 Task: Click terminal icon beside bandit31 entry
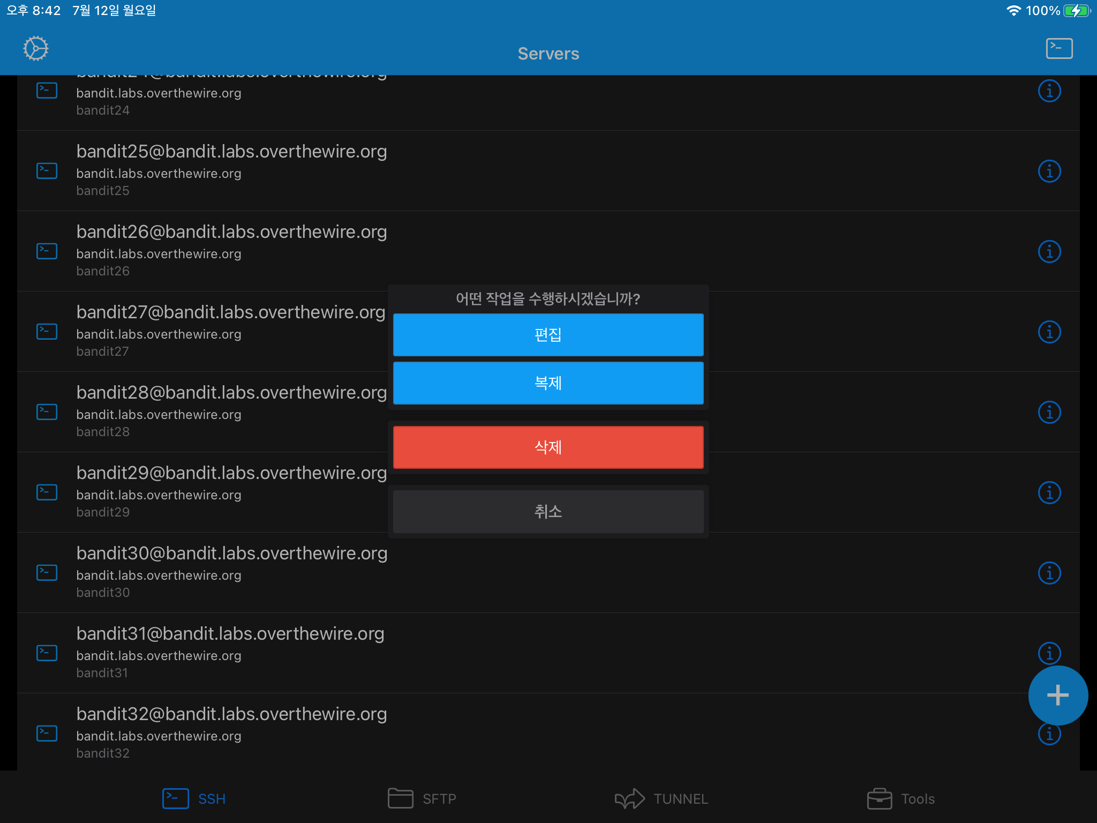[47, 653]
